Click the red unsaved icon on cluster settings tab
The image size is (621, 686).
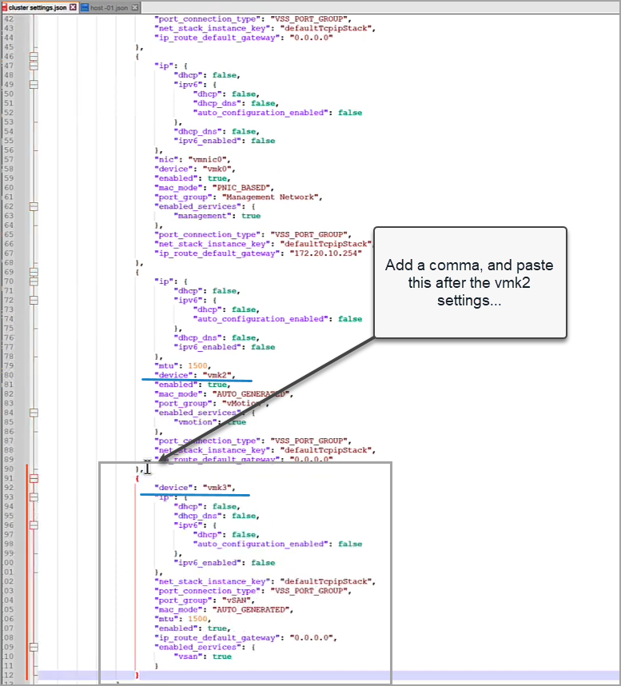point(5,7)
